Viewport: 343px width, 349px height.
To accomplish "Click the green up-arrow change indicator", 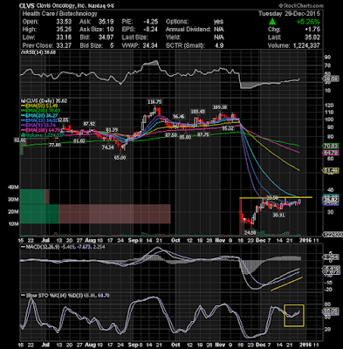I will (x=272, y=21).
